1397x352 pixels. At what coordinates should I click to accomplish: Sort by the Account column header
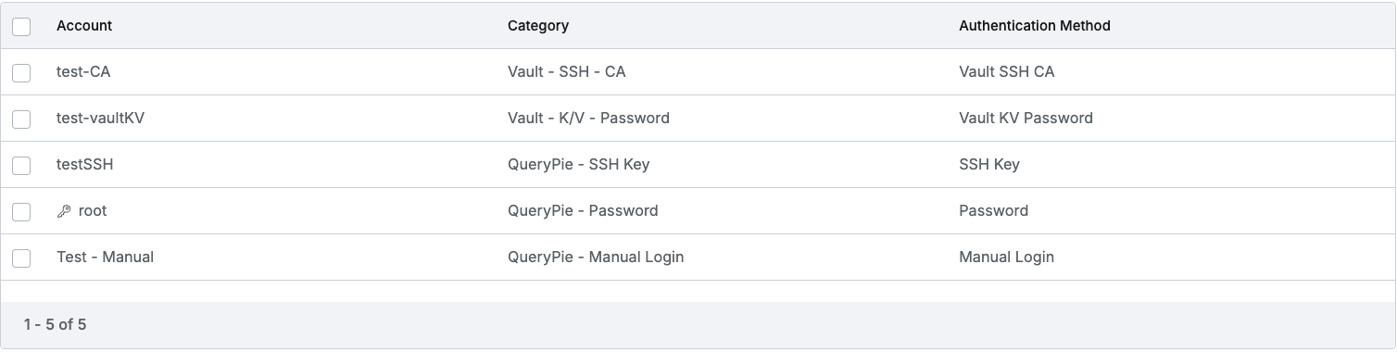click(x=84, y=26)
